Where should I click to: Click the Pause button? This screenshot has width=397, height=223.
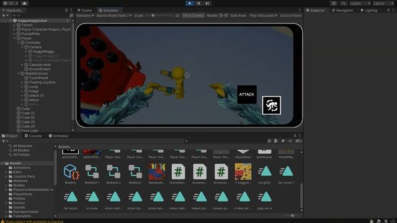coord(198,3)
